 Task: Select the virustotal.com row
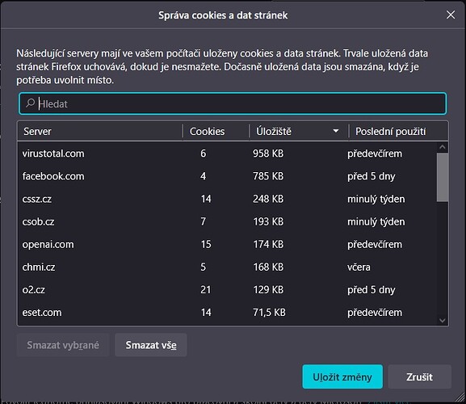click(227, 154)
